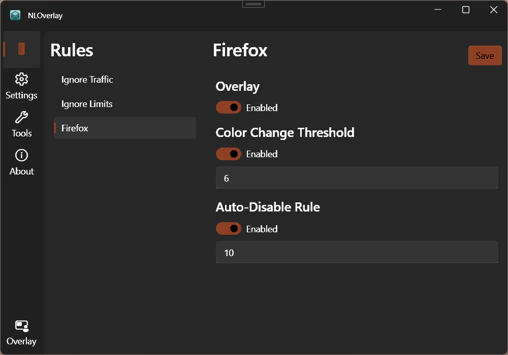Screen dimensions: 508x355
Task: Click the Firefox page heading
Action: point(240,50)
